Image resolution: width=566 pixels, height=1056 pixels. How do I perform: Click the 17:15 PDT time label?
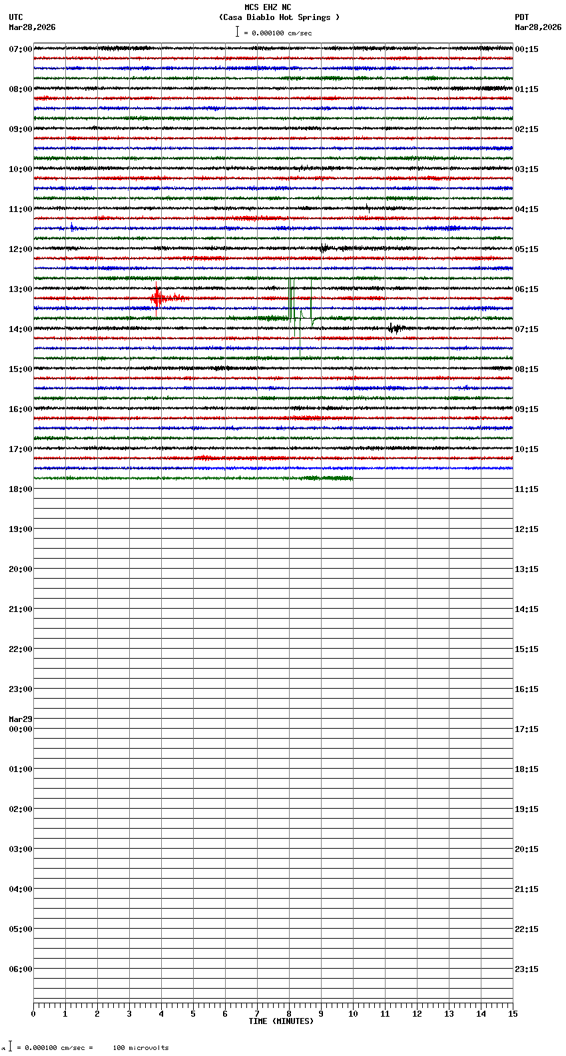pyautogui.click(x=527, y=729)
